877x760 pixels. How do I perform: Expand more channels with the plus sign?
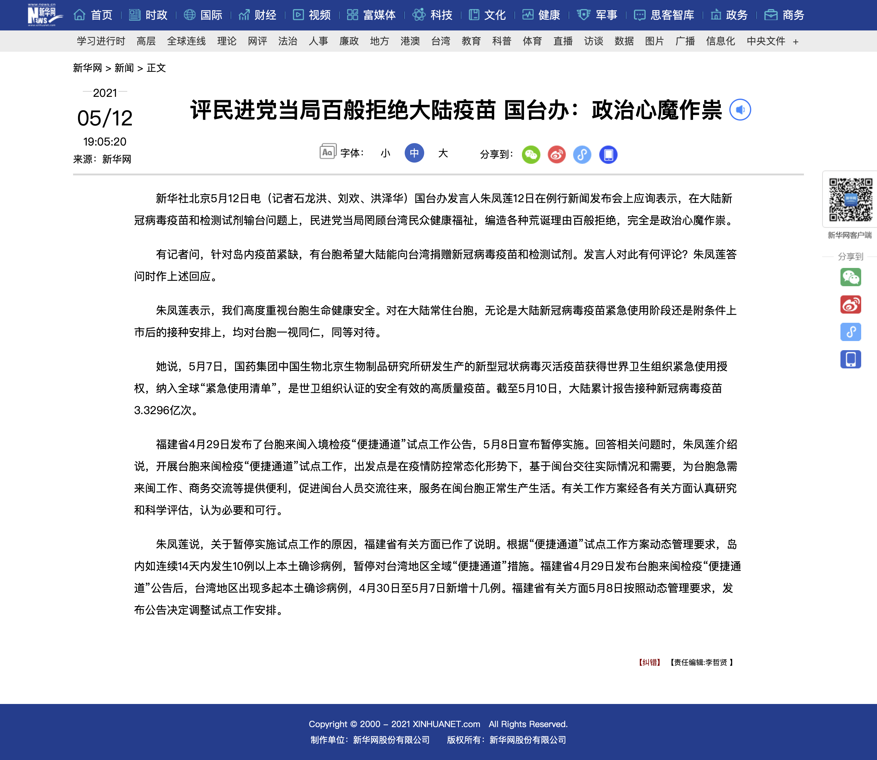(x=796, y=41)
